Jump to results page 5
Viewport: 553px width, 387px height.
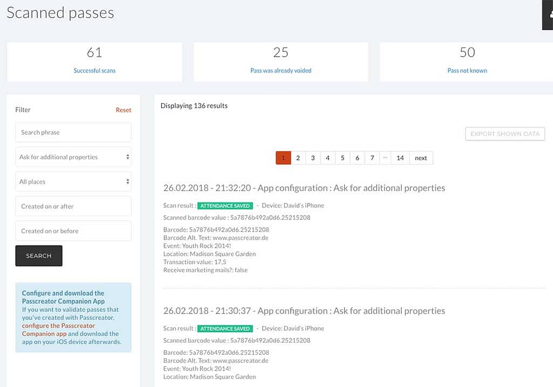342,158
